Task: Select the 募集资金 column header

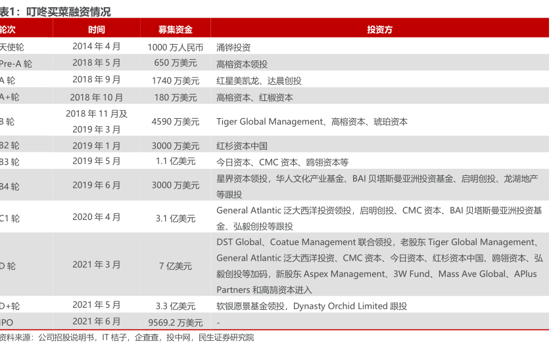Action: pyautogui.click(x=175, y=30)
